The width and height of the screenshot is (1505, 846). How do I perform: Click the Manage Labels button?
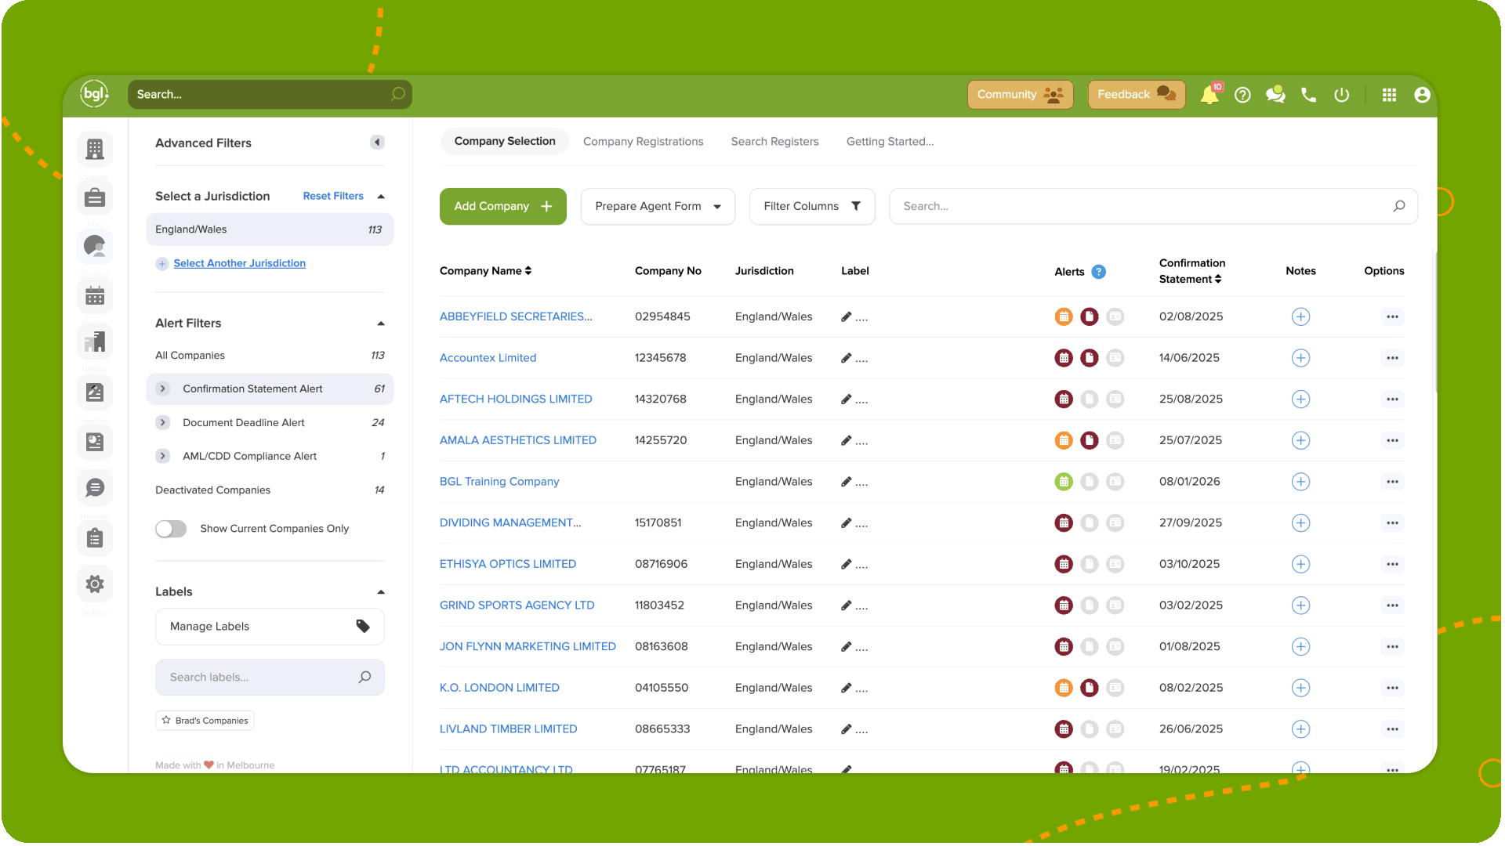(270, 627)
